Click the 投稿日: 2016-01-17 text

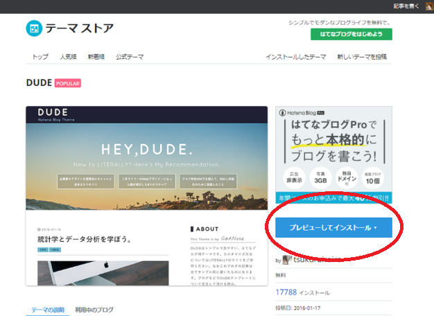click(x=298, y=308)
